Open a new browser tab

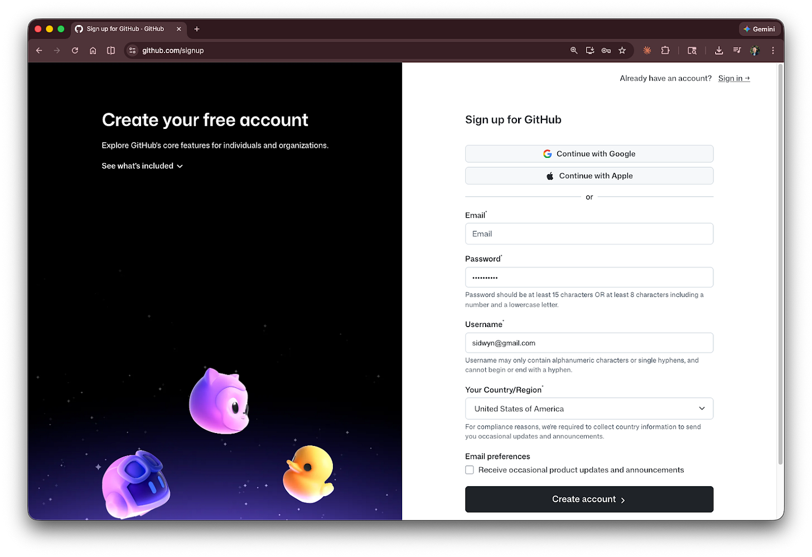coord(197,29)
